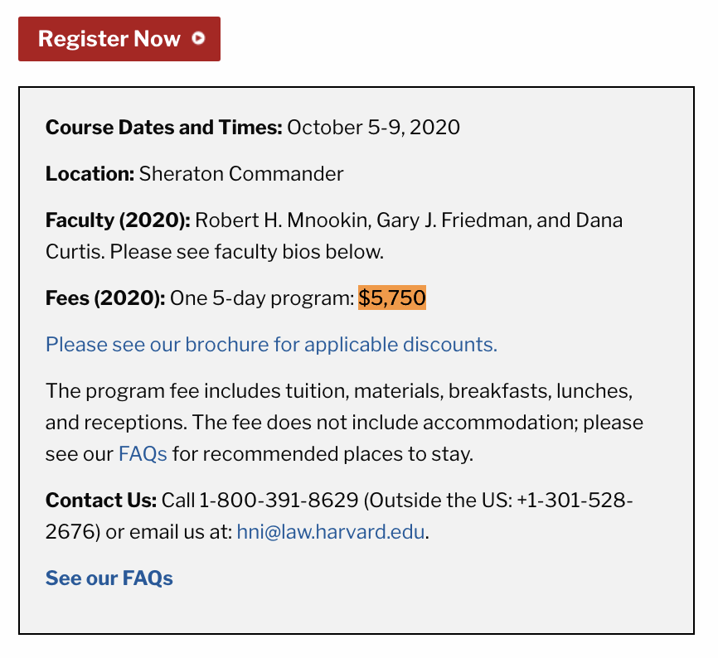
Task: Click the name Robert H. Mnookin
Action: coord(282,220)
